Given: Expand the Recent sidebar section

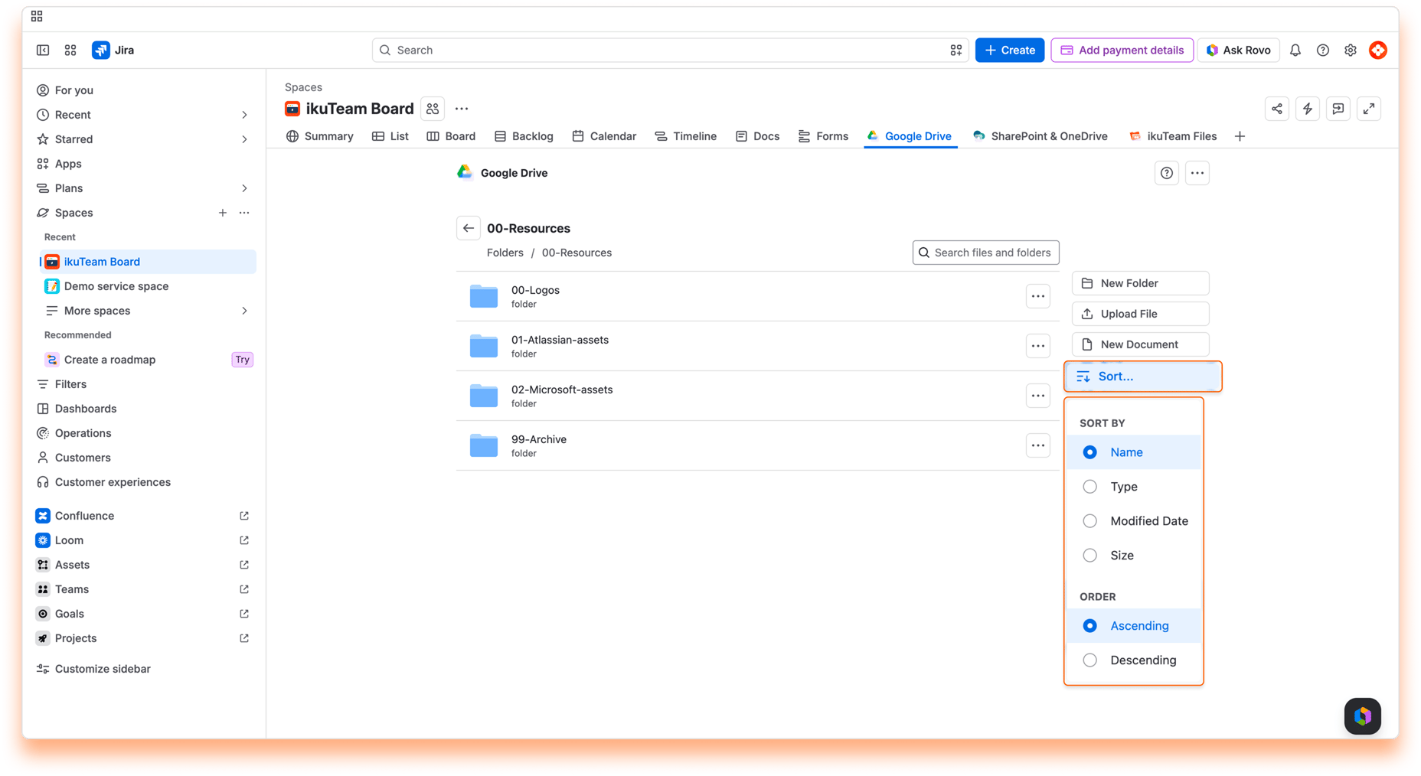Looking at the screenshot, I should (244, 115).
